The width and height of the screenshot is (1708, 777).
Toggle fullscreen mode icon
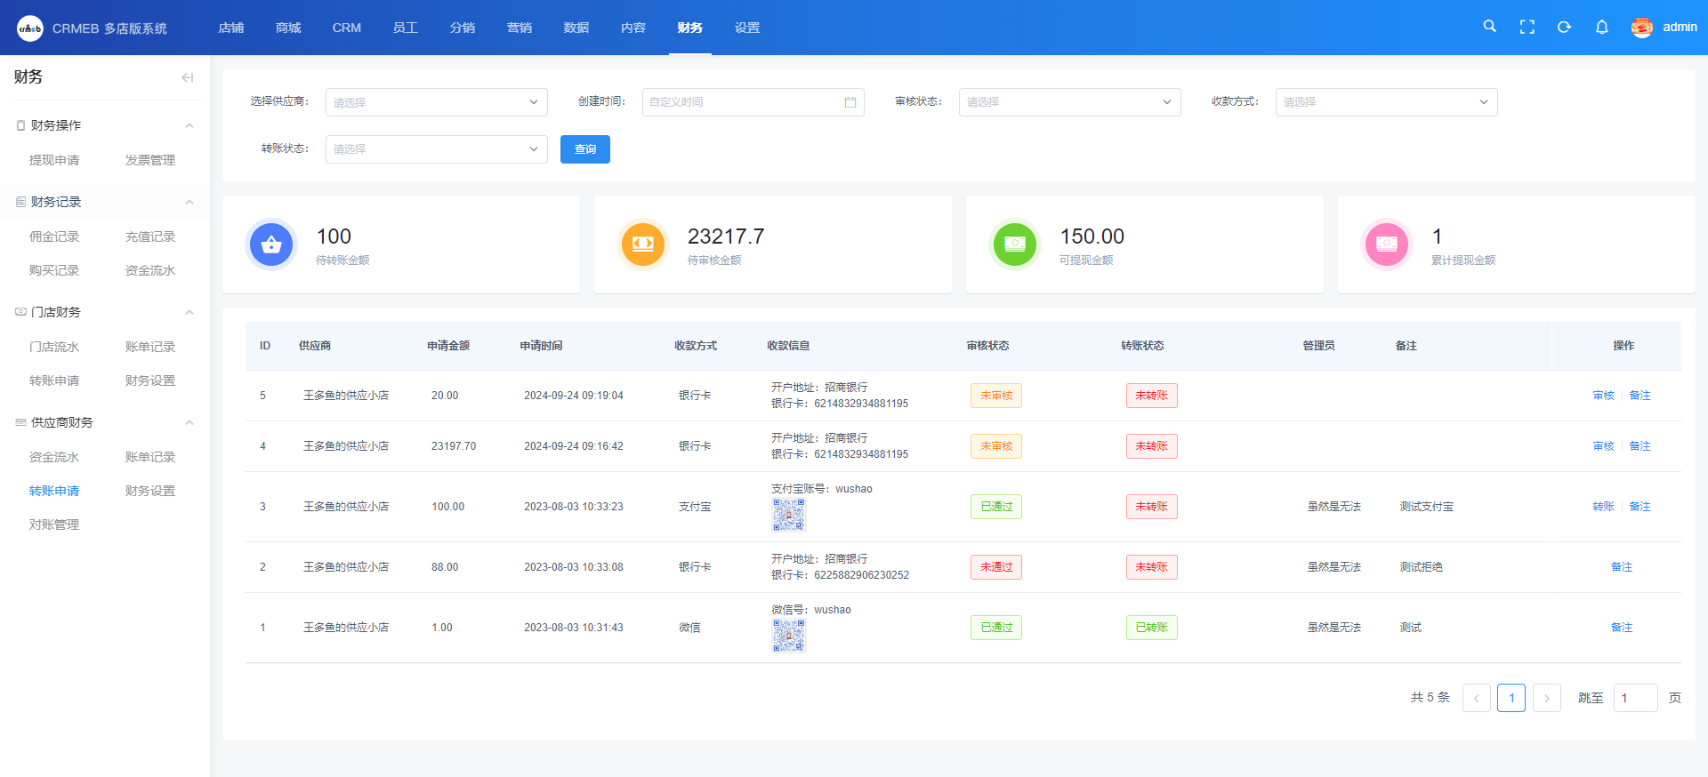click(1527, 28)
